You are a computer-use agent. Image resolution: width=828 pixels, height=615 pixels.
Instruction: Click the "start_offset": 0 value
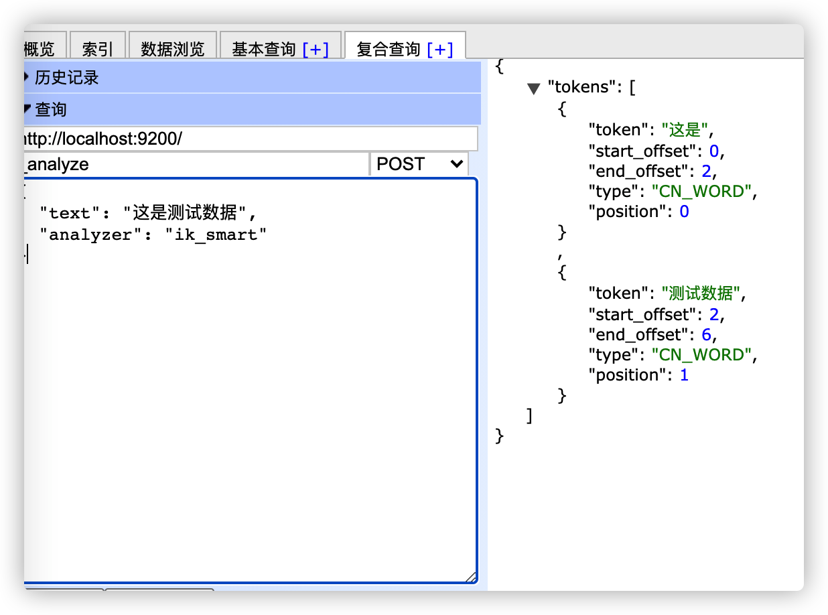click(714, 151)
